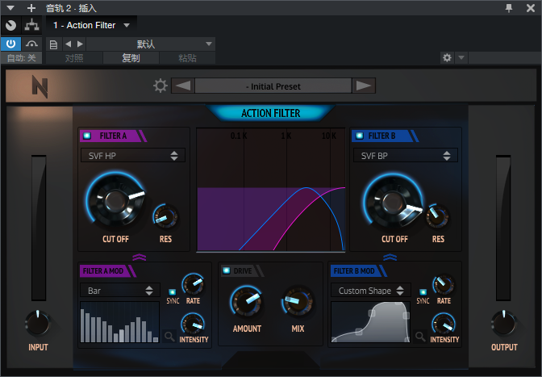Click the OUTPUT gain knob
The image size is (542, 377).
coord(503,324)
